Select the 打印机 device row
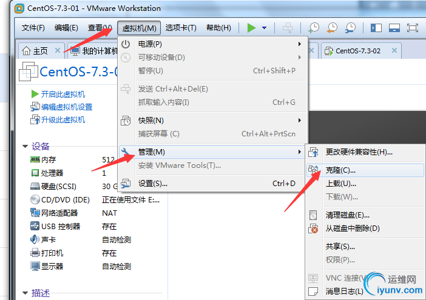The height and width of the screenshot is (300, 426). tap(73, 253)
